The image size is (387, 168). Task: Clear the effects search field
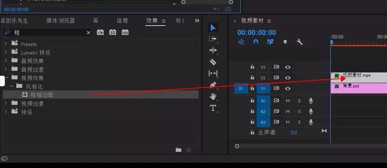click(x=88, y=33)
